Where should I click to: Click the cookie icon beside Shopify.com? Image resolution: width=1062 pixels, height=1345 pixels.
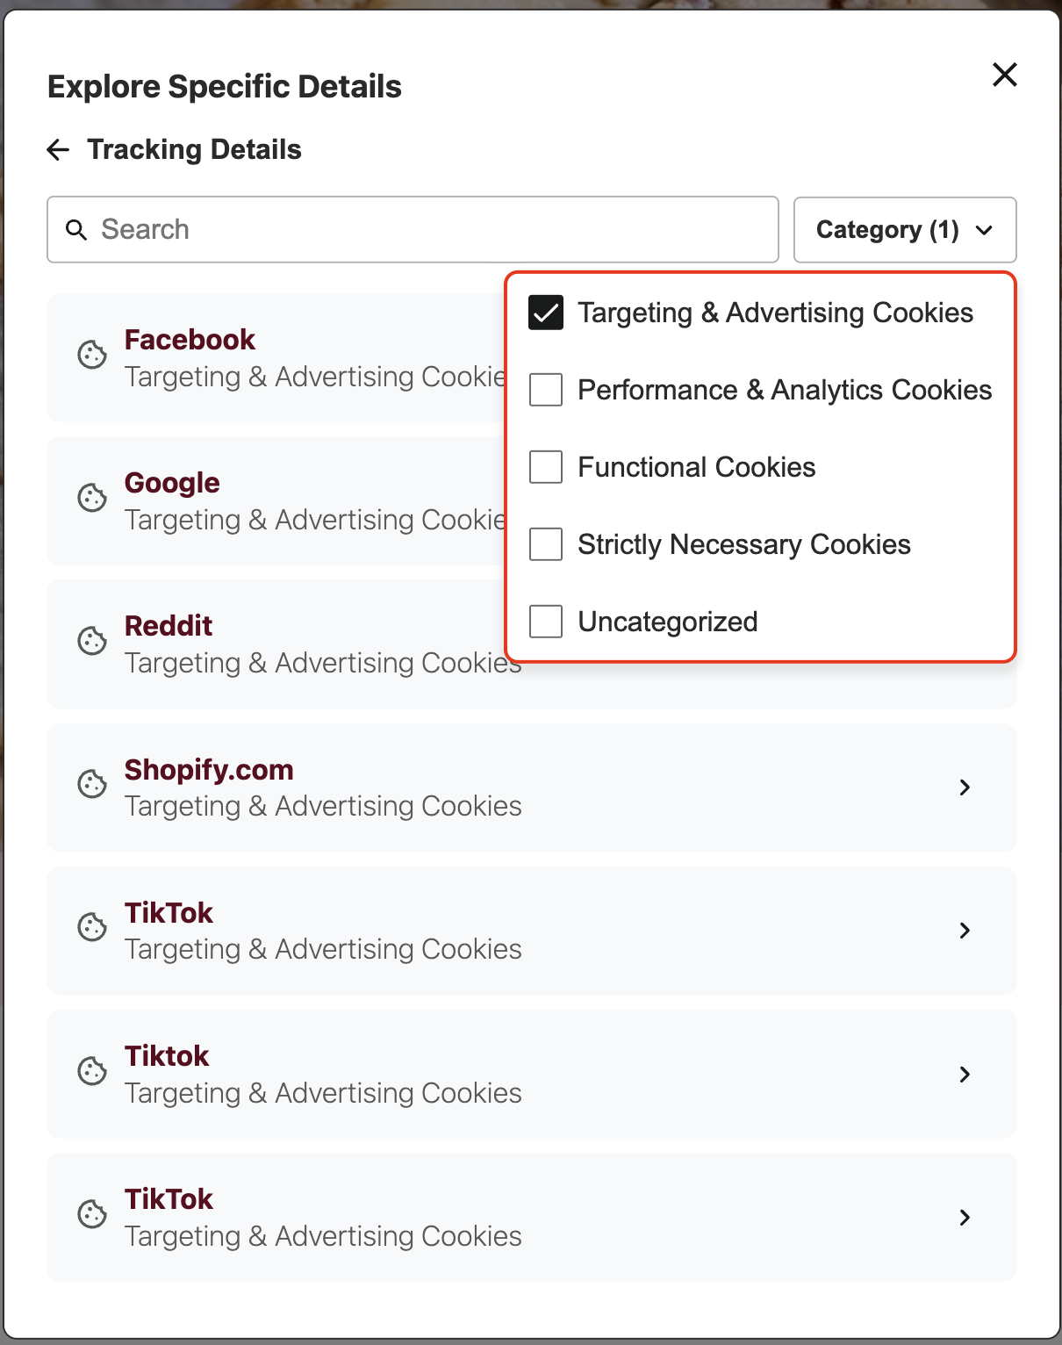pyautogui.click(x=91, y=785)
